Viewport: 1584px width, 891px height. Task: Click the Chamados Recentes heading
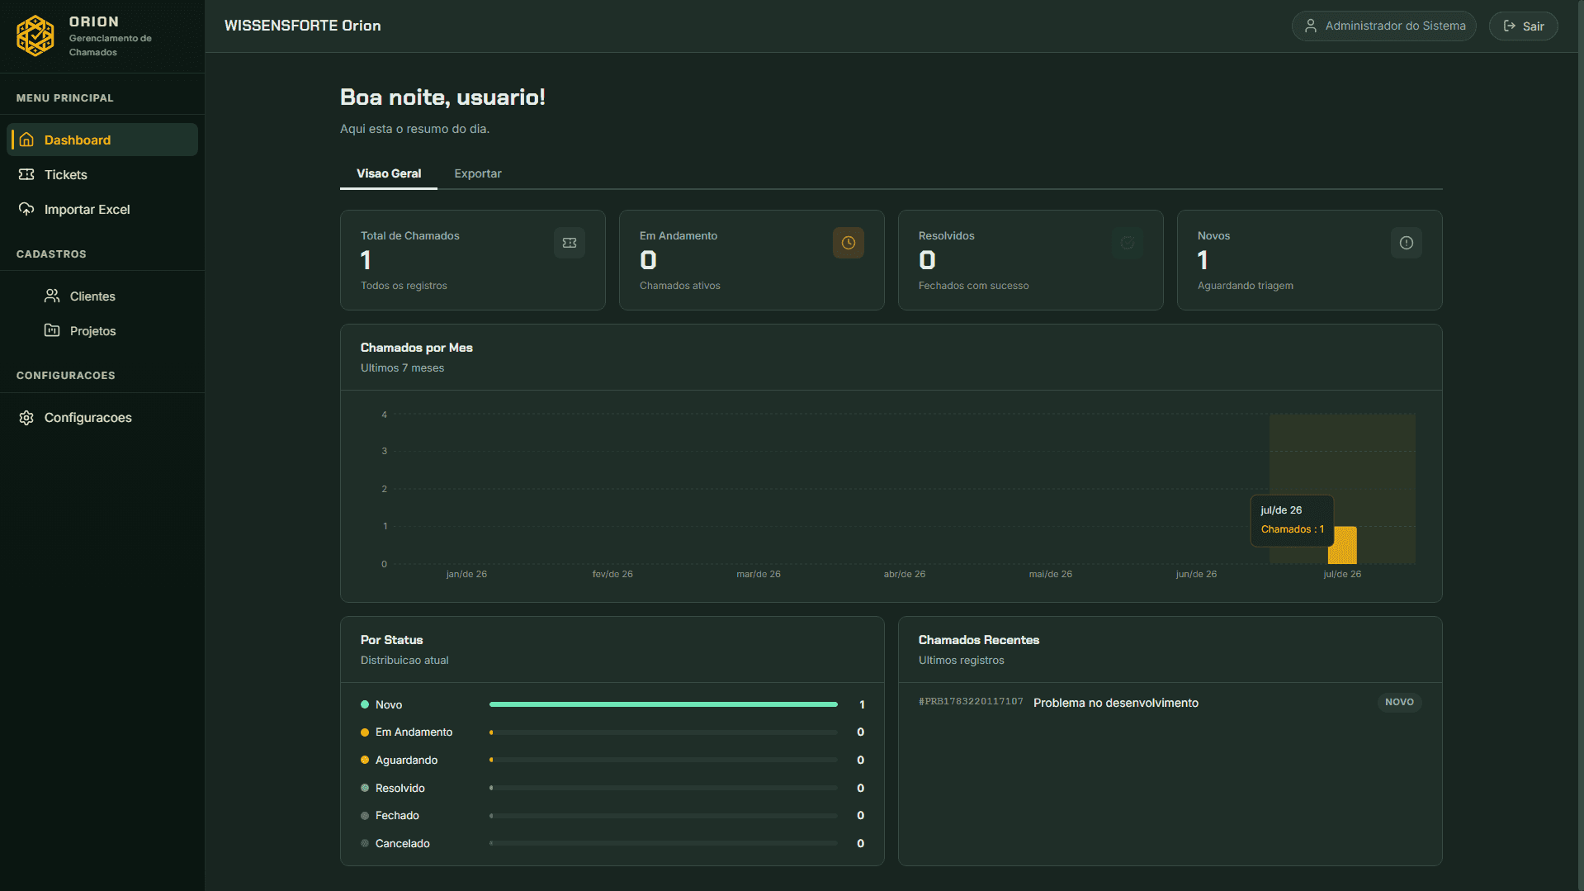[979, 640]
